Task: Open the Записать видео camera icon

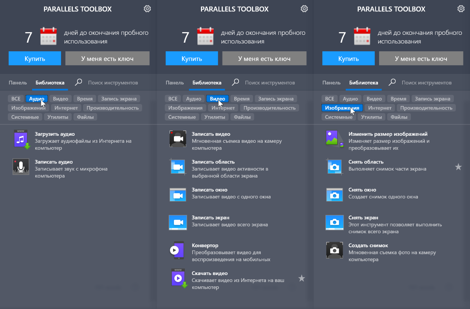Action: pos(177,139)
